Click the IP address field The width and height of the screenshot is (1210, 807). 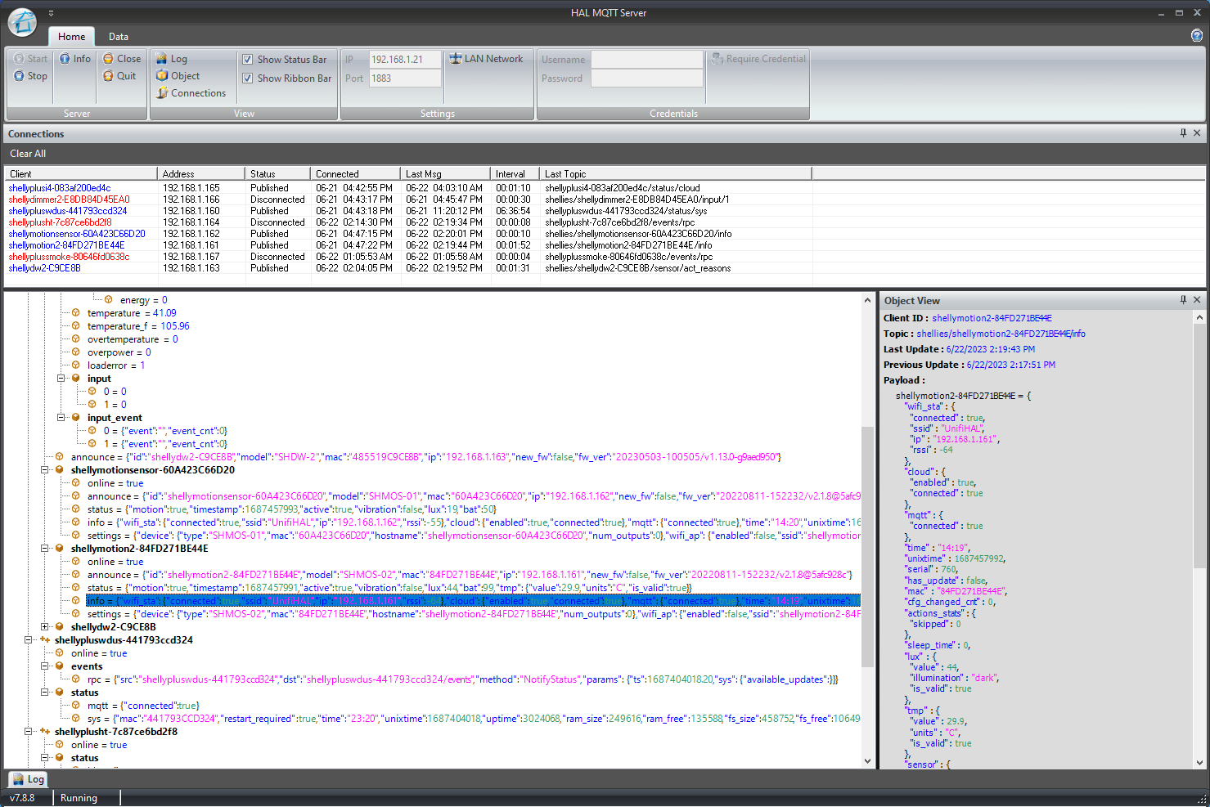[405, 60]
